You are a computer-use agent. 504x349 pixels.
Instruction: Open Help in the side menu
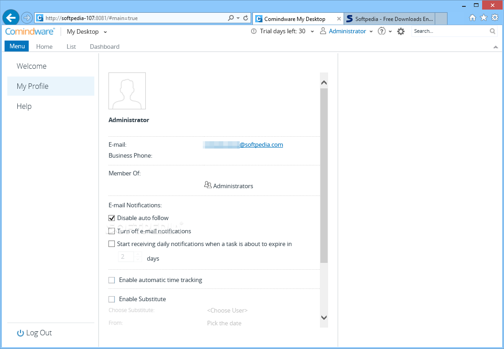(x=51, y=106)
